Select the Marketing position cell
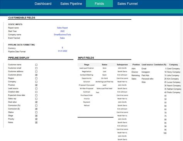Viewport: 183px width, 141px height. click(x=136, y=75)
